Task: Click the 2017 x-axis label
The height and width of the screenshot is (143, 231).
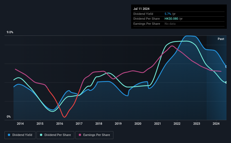Action: point(79,124)
